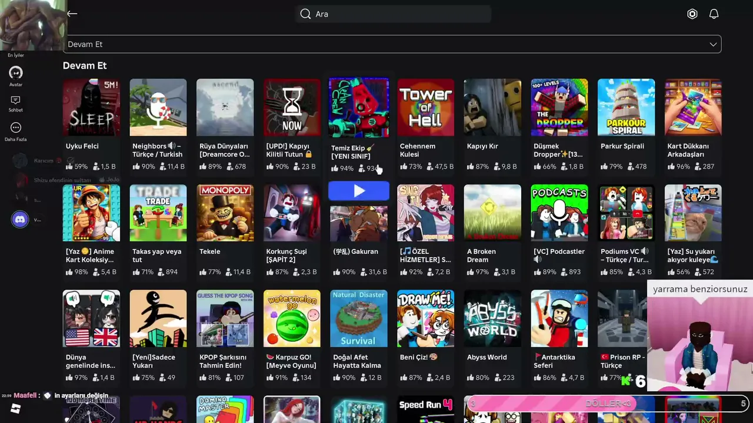Image resolution: width=753 pixels, height=423 pixels.
Task: Click the Gakuran game title
Action: pyautogui.click(x=355, y=251)
